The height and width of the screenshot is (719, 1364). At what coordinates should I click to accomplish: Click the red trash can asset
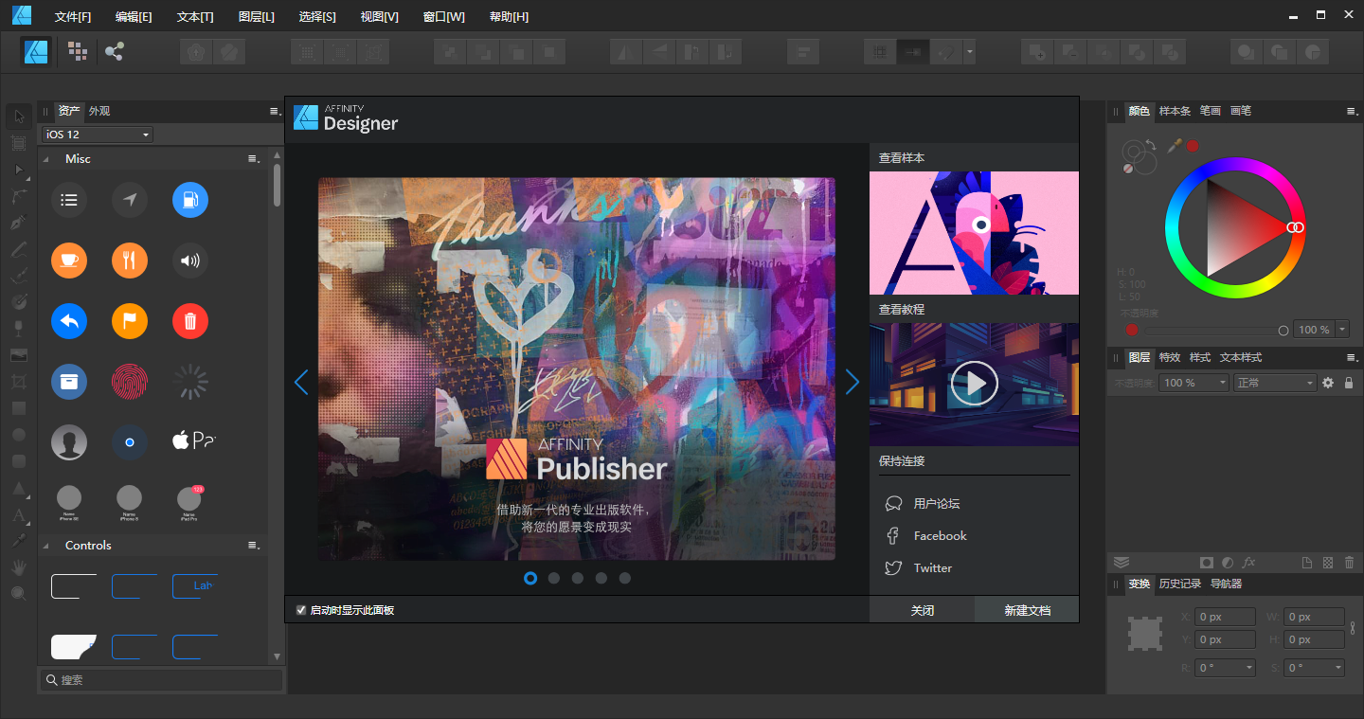[x=190, y=321]
